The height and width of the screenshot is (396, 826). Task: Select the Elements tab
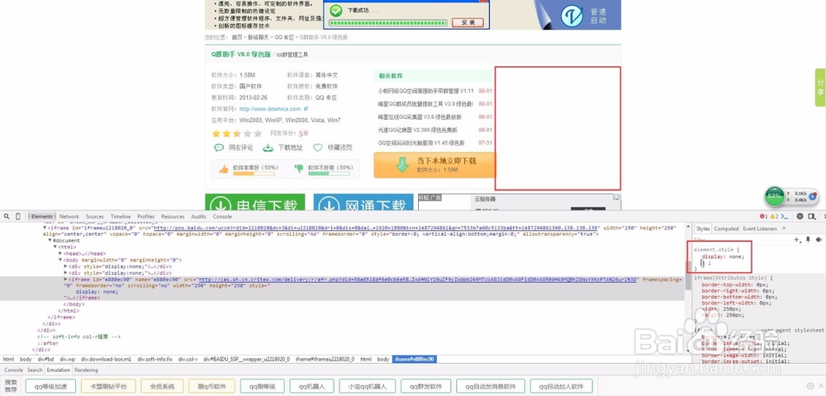click(x=41, y=216)
